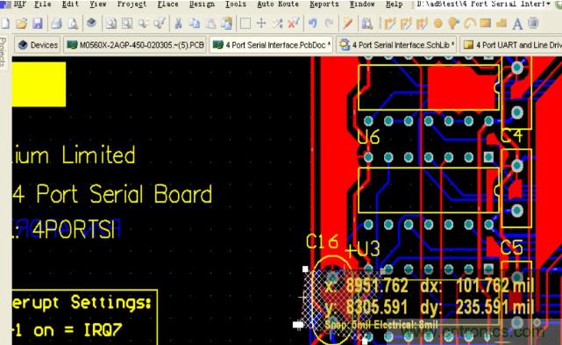
Task: Click the Undo arrow icon
Action: coord(312,24)
